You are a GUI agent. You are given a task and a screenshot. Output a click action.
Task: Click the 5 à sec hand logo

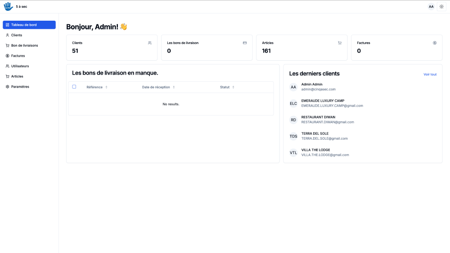pyautogui.click(x=8, y=6)
